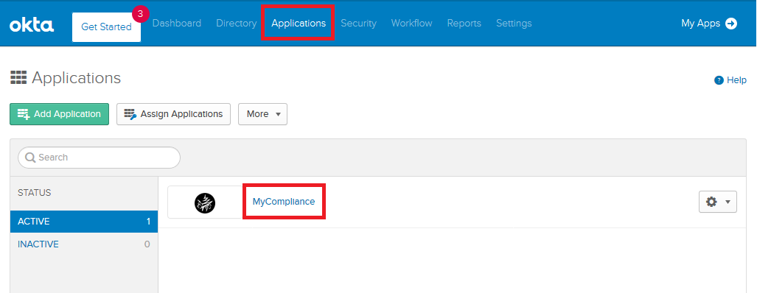The width and height of the screenshot is (757, 293).
Task: Open the MyCompliance gear actions dropdown
Action: [x=718, y=202]
